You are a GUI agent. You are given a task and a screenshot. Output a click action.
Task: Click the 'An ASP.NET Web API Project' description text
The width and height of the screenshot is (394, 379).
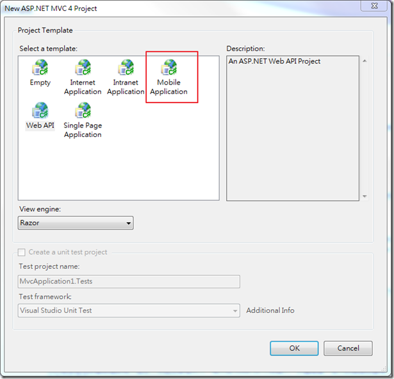(274, 61)
